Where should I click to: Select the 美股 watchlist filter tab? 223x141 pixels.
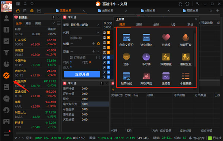coord(38,23)
